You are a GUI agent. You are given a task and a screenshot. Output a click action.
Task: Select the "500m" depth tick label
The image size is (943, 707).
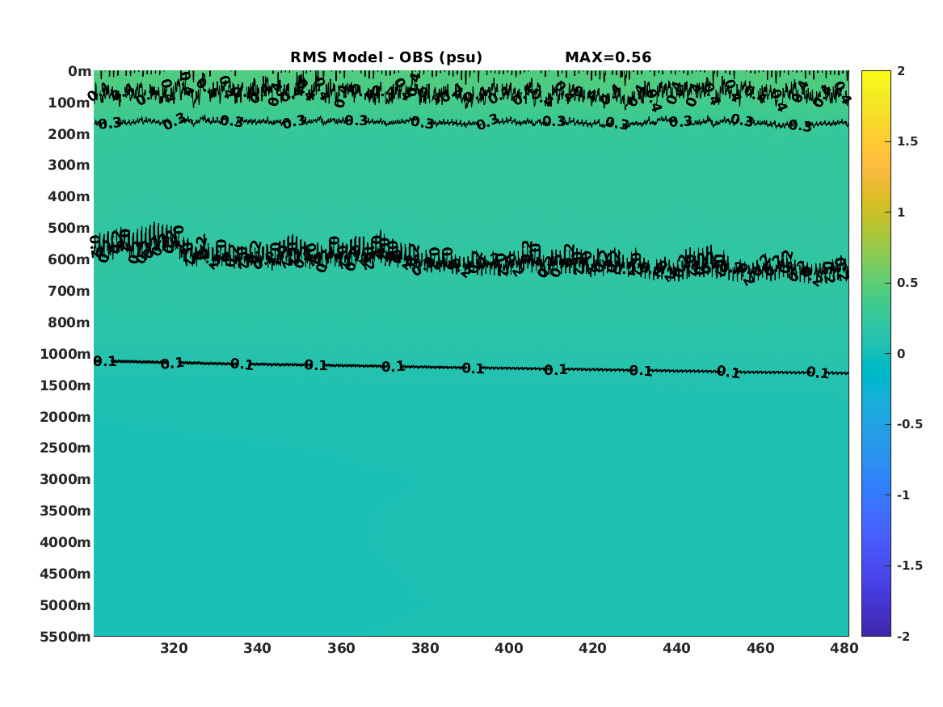69,229
